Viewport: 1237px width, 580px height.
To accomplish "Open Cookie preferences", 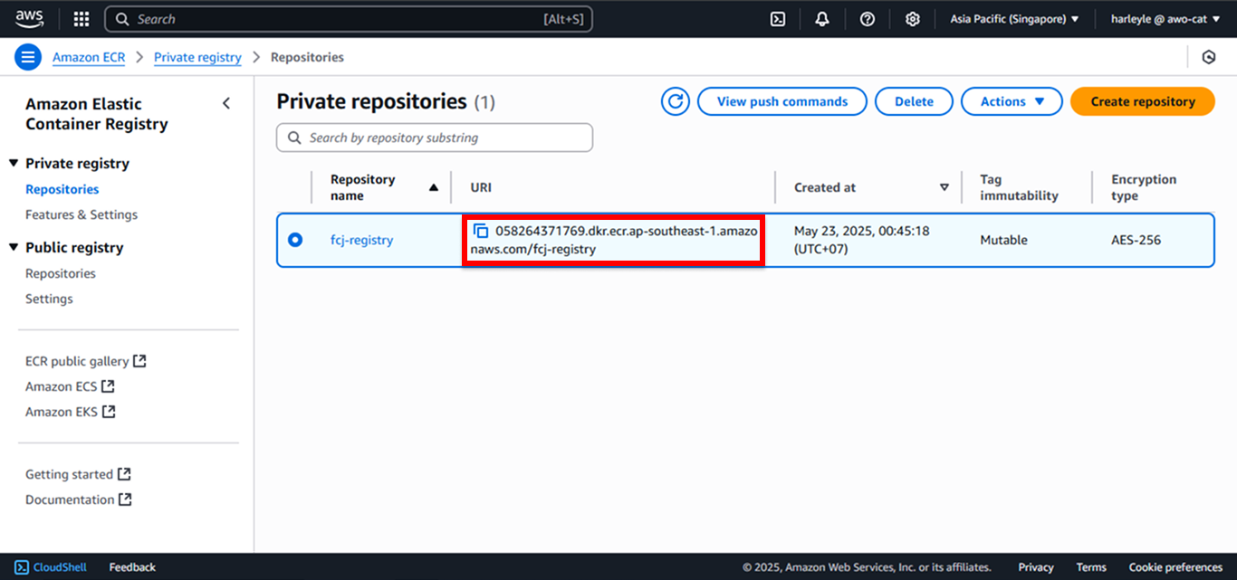I will coord(1175,567).
